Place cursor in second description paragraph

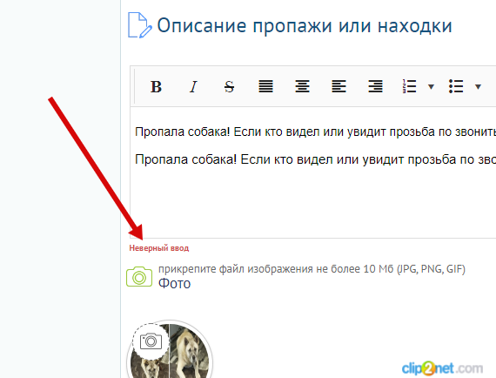(315, 159)
